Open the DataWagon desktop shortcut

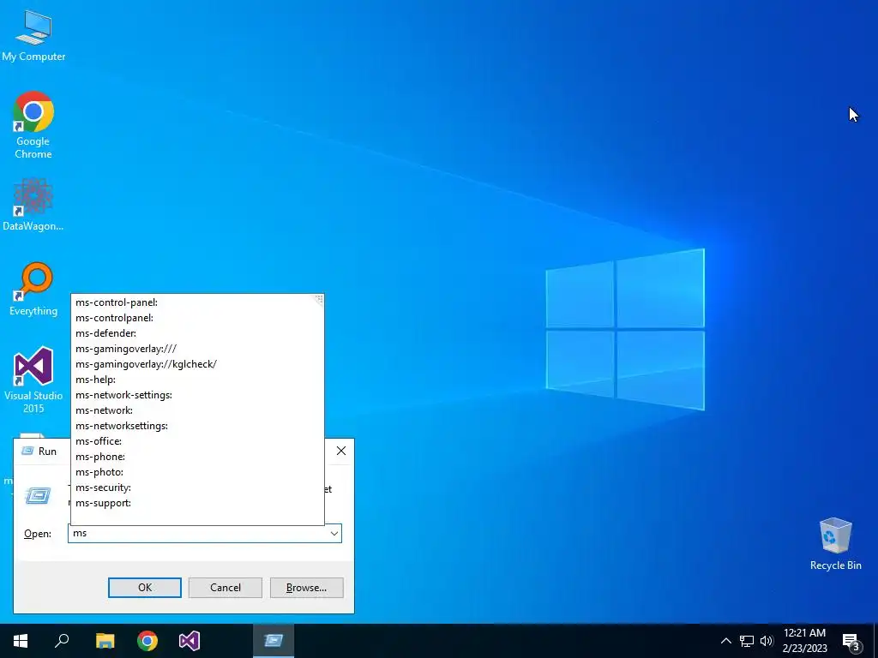click(33, 204)
